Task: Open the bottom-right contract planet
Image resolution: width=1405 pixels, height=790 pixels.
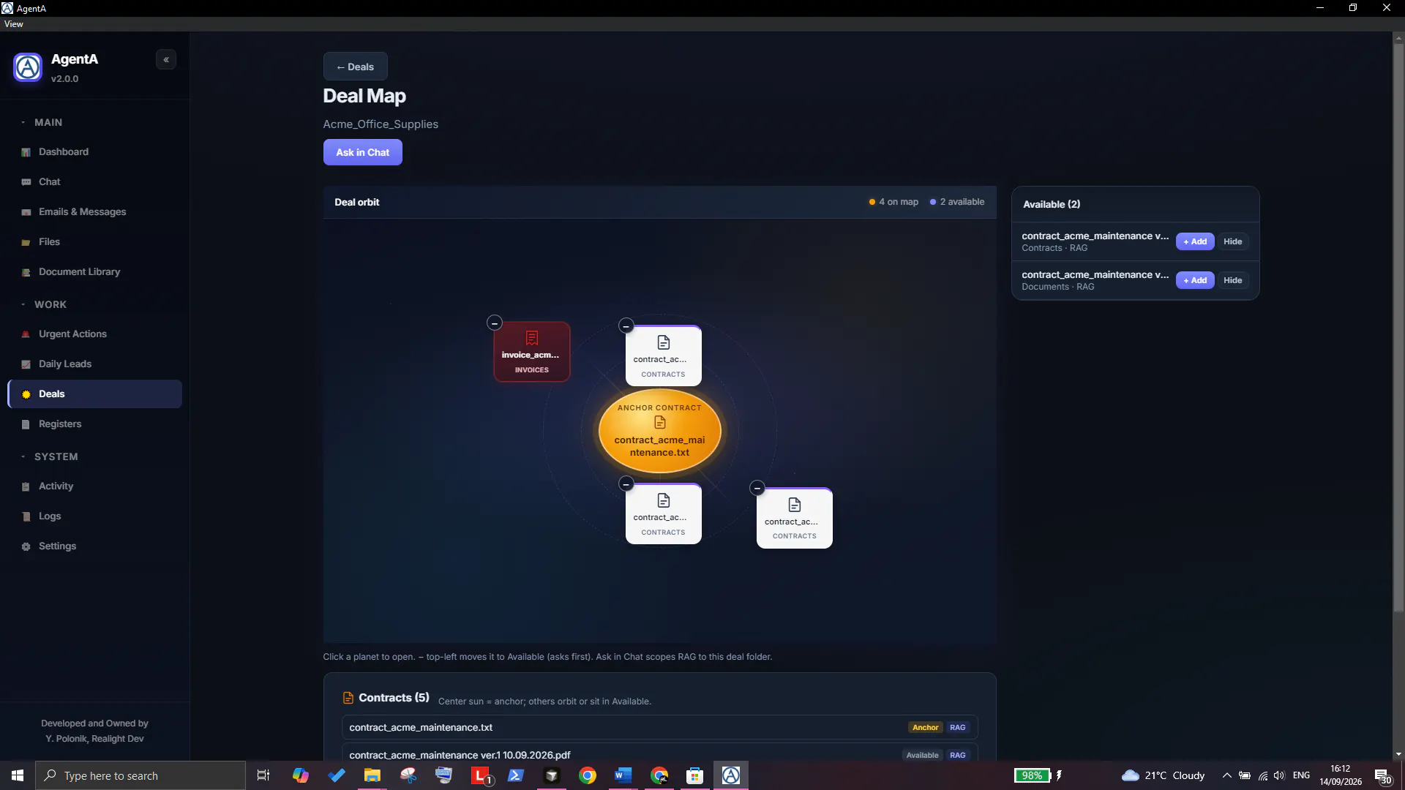Action: 795,519
